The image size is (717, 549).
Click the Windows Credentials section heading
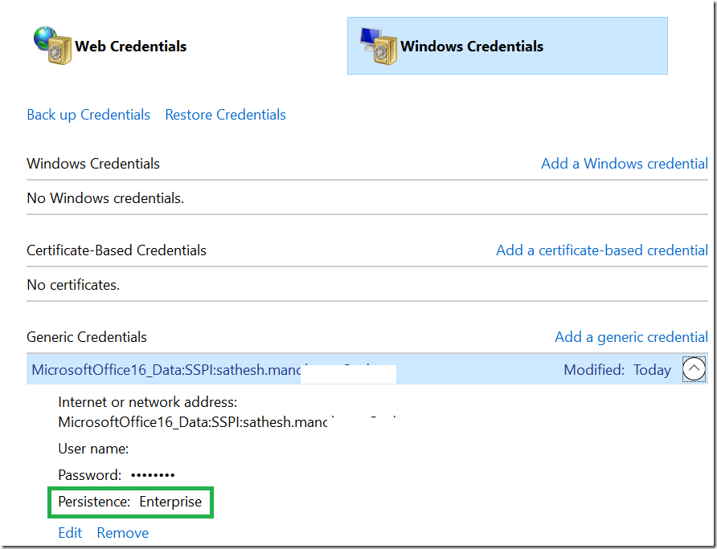(93, 164)
